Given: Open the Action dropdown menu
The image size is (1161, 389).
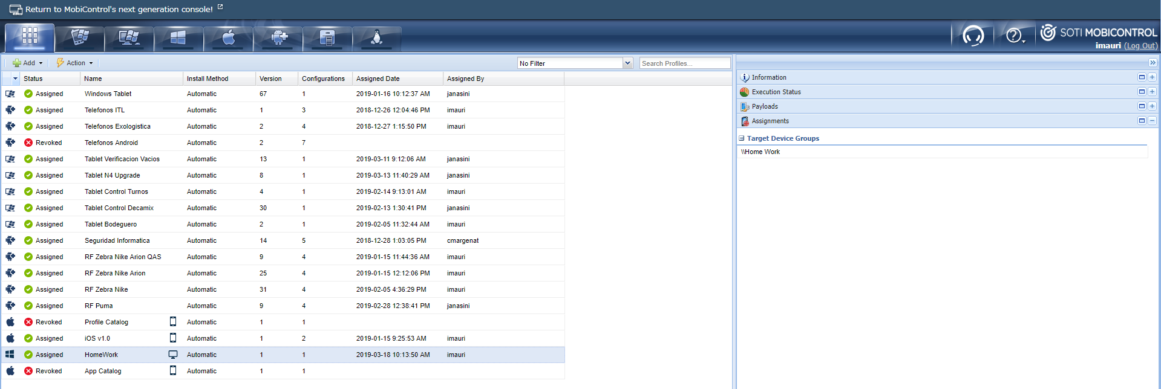Looking at the screenshot, I should [75, 63].
